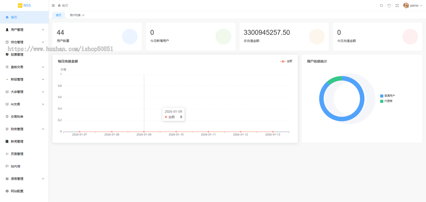Toggle 普通用户 legend in donut chart
The width and height of the screenshot is (426, 202).
point(387,96)
